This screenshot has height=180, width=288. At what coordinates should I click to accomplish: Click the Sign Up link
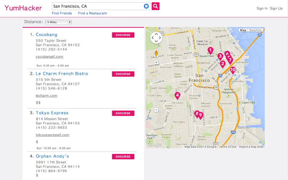276,8
